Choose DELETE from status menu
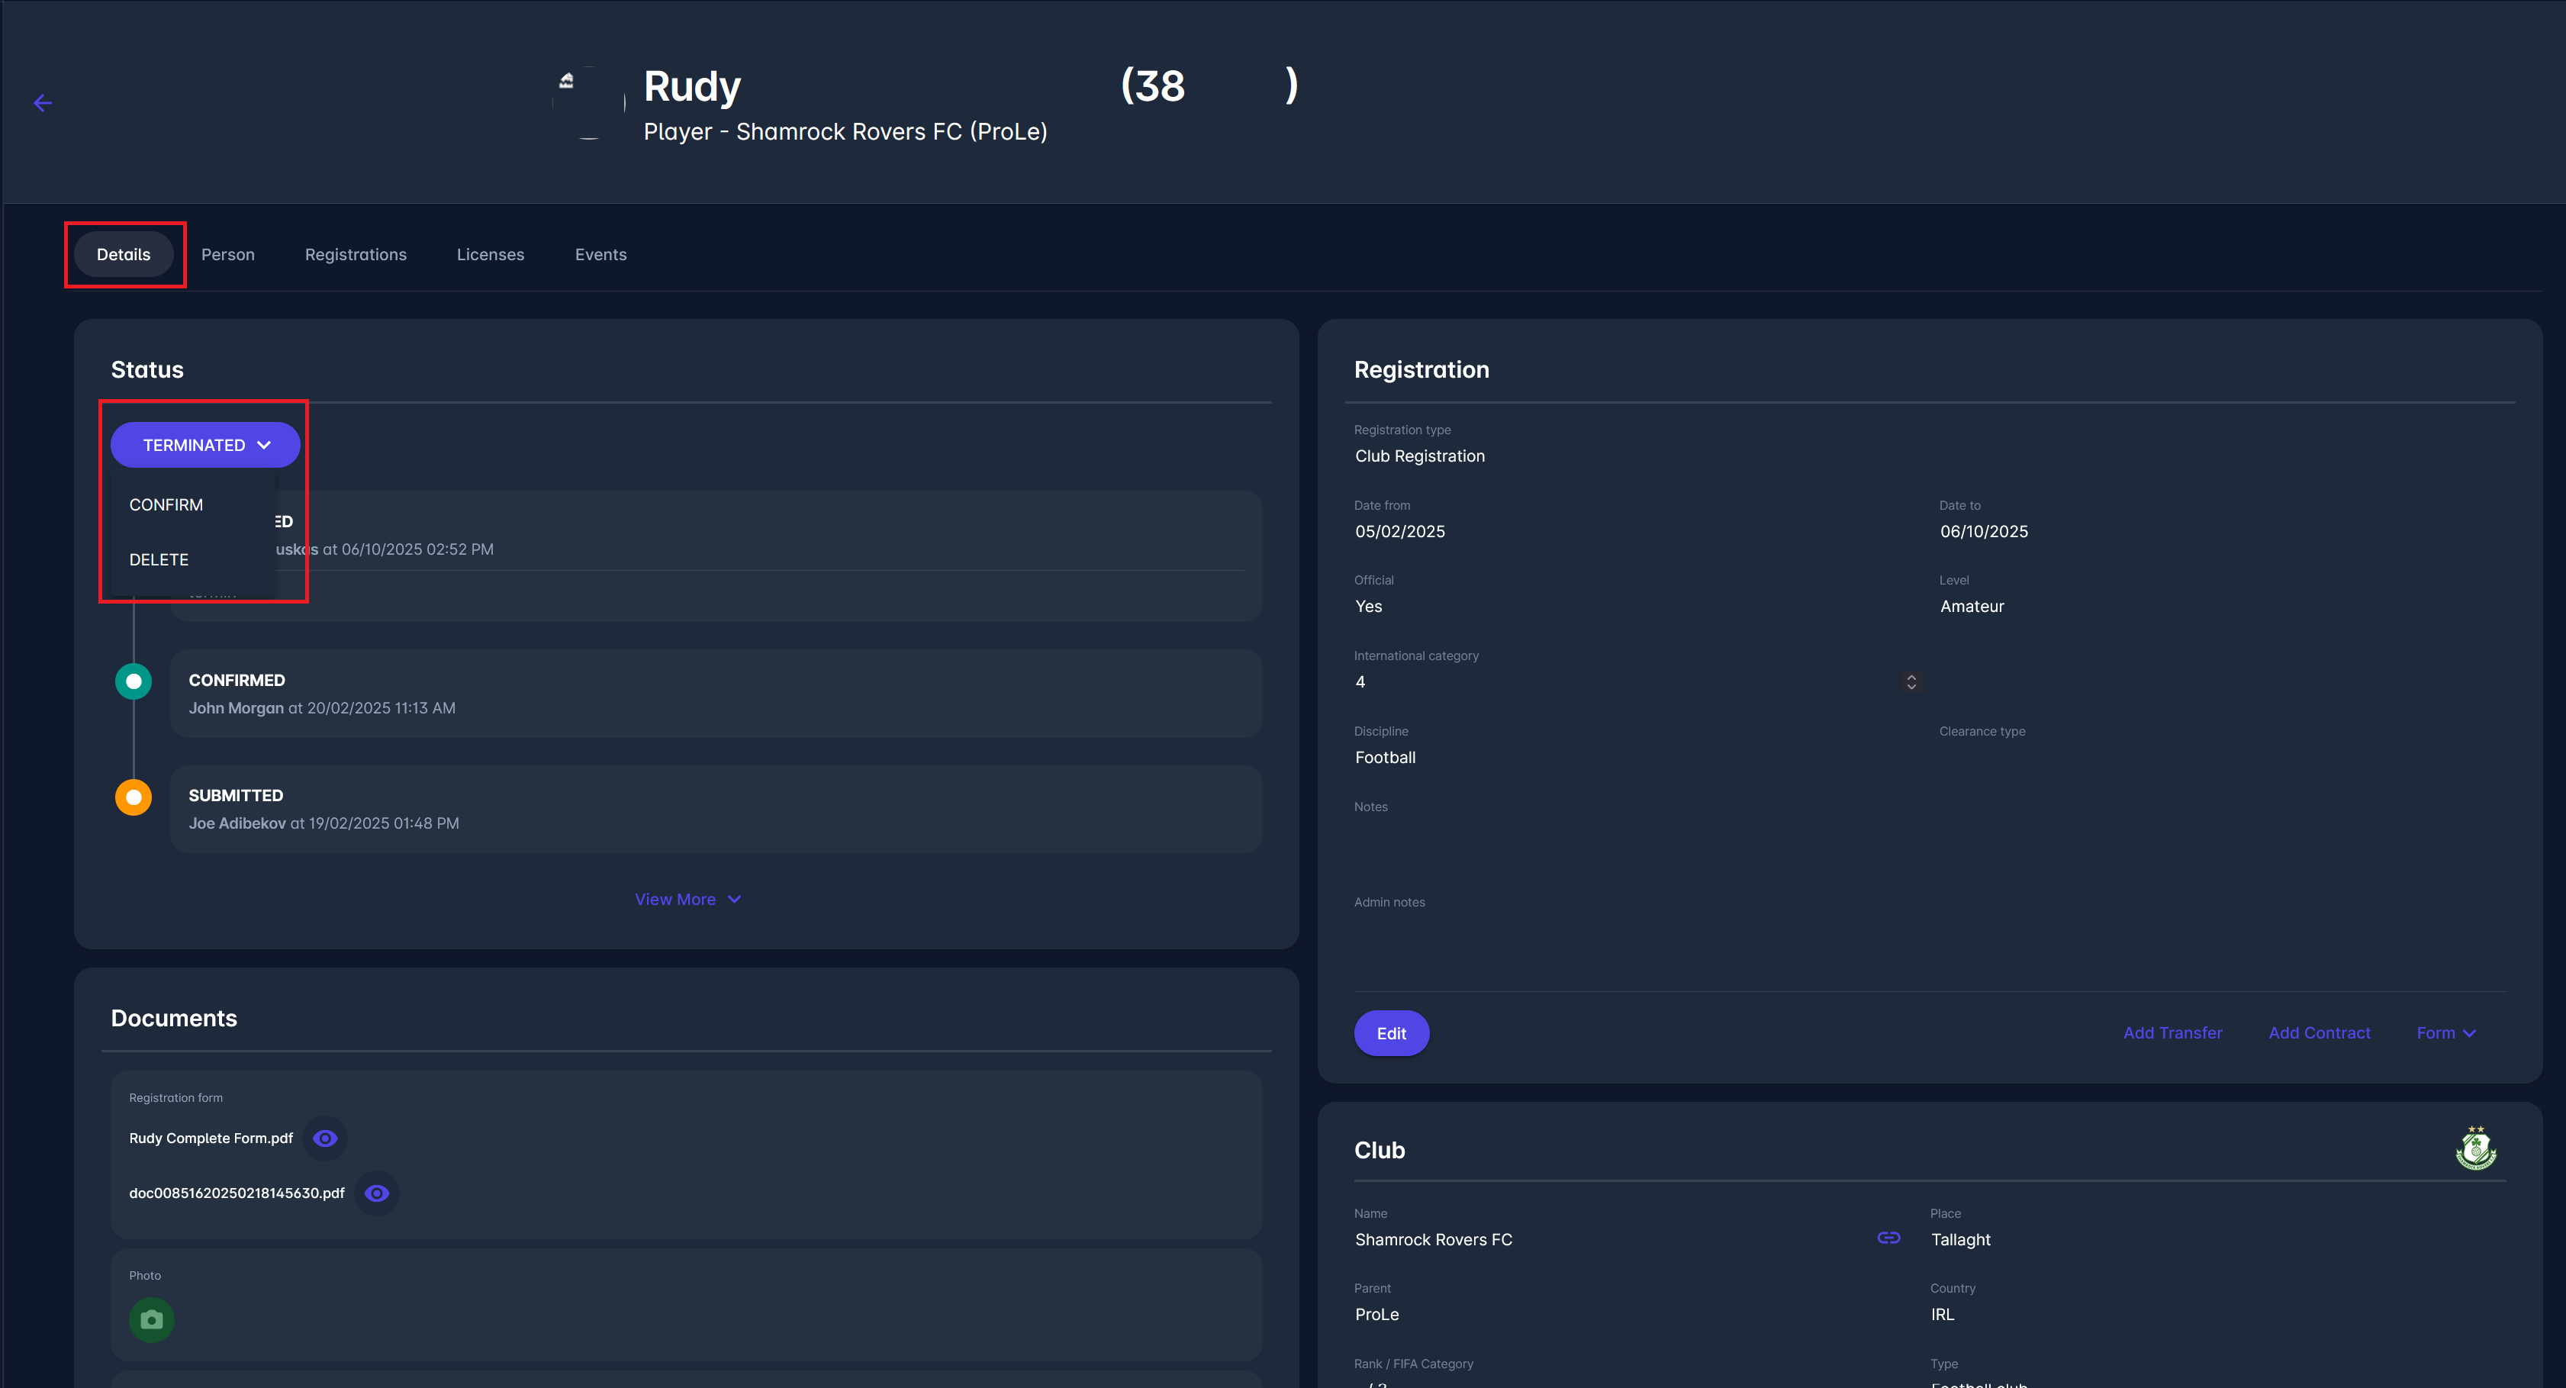 159,559
